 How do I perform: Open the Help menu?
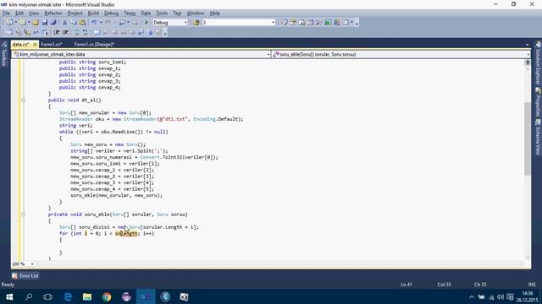214,14
